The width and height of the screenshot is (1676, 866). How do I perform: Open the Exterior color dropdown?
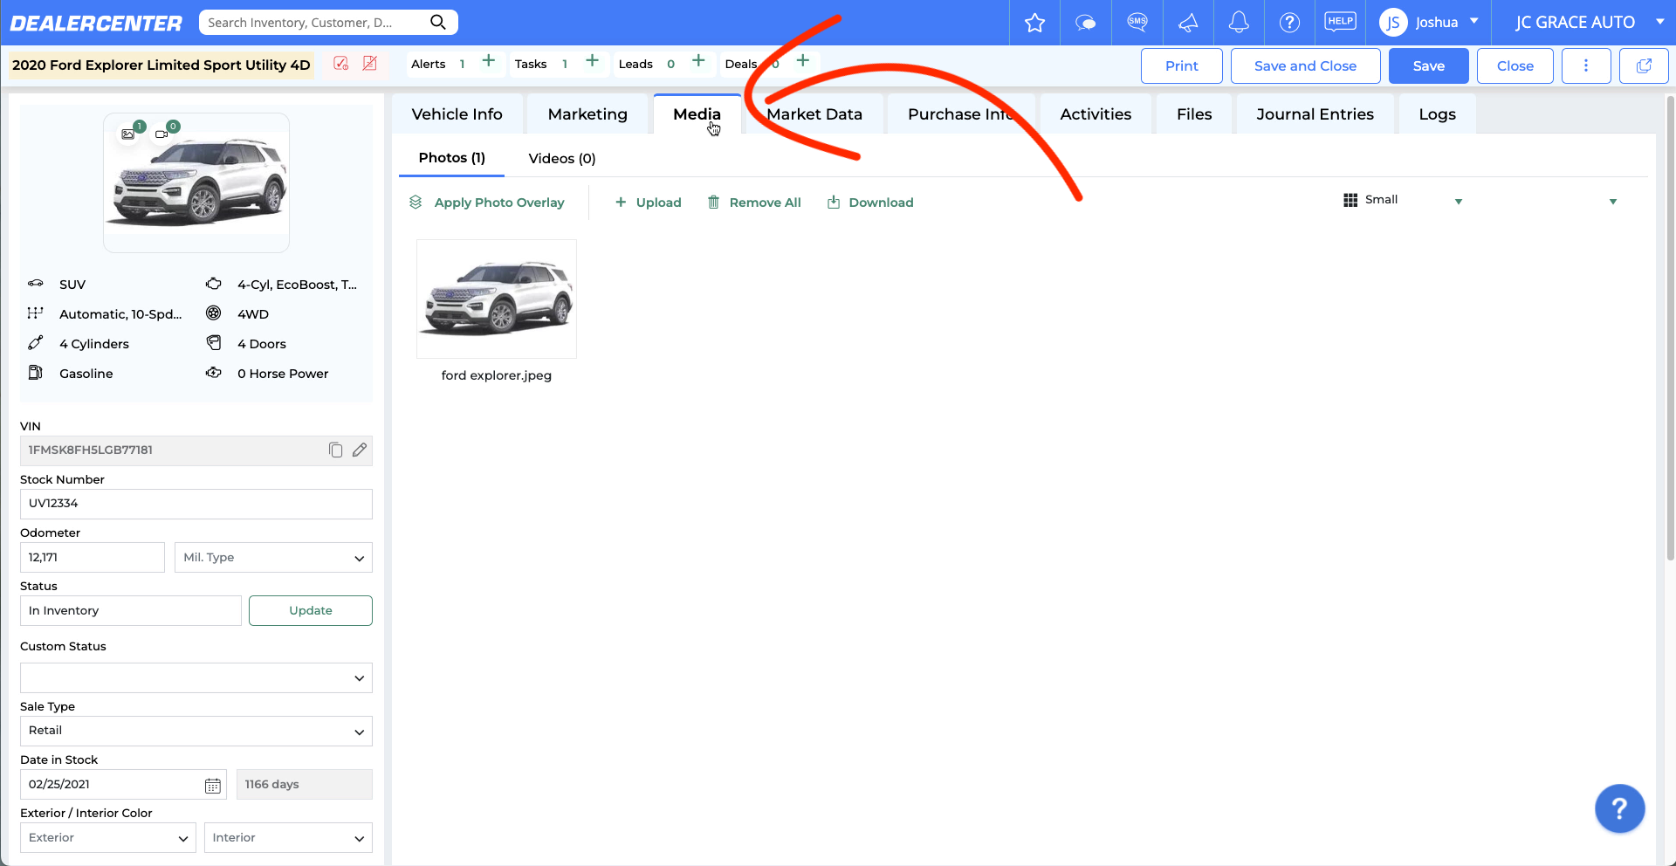pyautogui.click(x=108, y=838)
